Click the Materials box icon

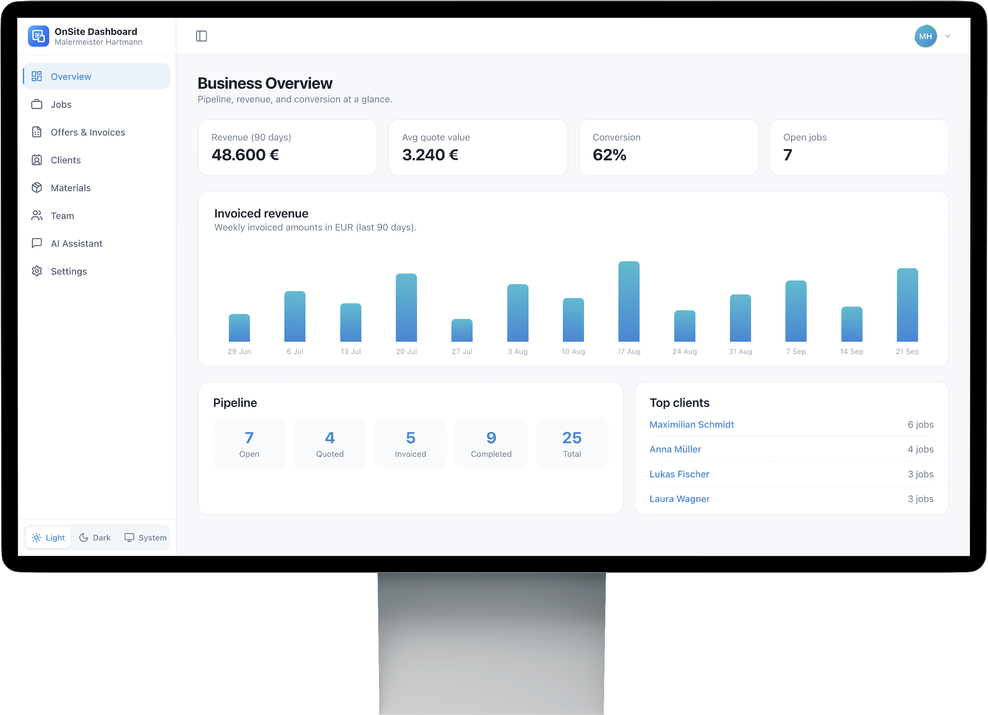tap(37, 188)
